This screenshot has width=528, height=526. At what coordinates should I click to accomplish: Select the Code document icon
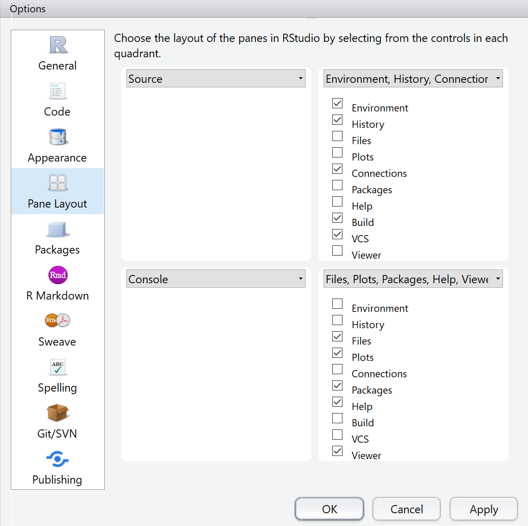[58, 91]
